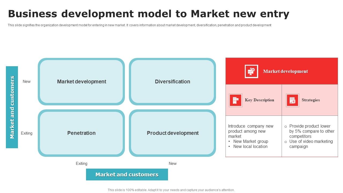
Task: Select the Diversification quadrant box
Action: pos(173,81)
